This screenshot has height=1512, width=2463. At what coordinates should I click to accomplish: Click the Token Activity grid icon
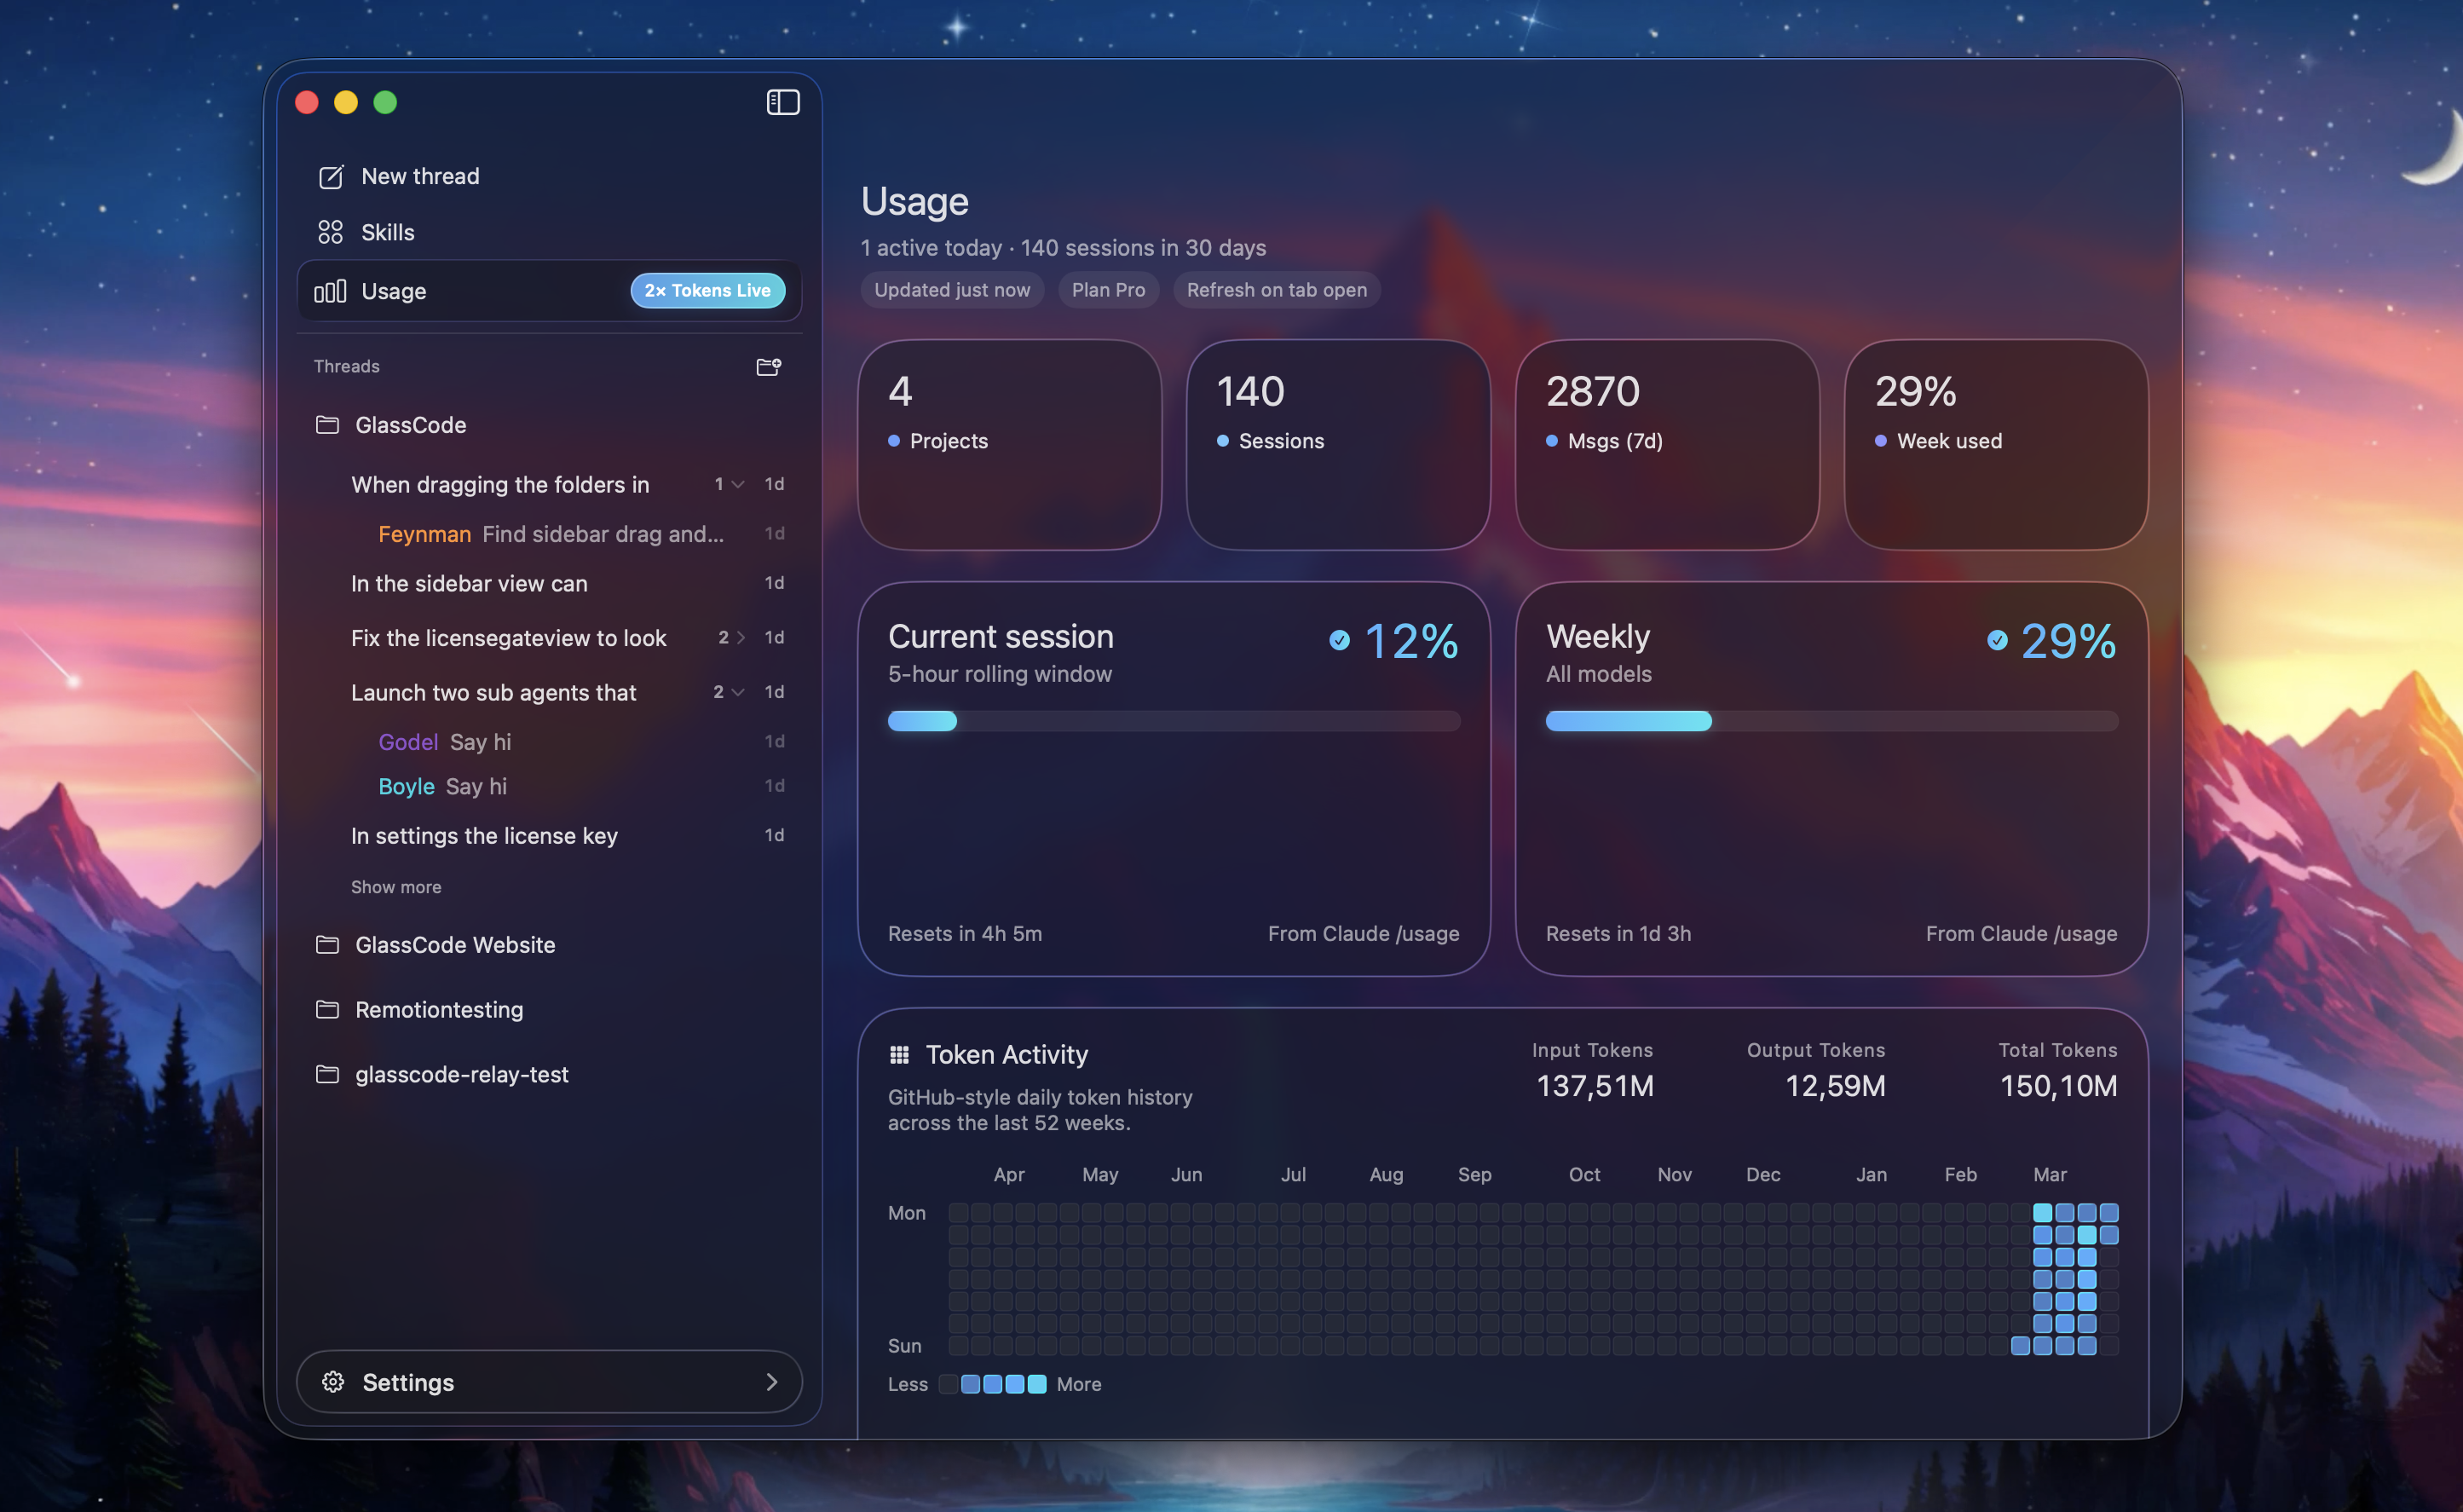(x=901, y=1054)
